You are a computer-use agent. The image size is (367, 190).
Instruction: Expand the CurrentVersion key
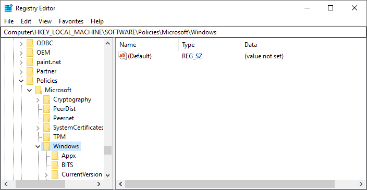click(46, 175)
